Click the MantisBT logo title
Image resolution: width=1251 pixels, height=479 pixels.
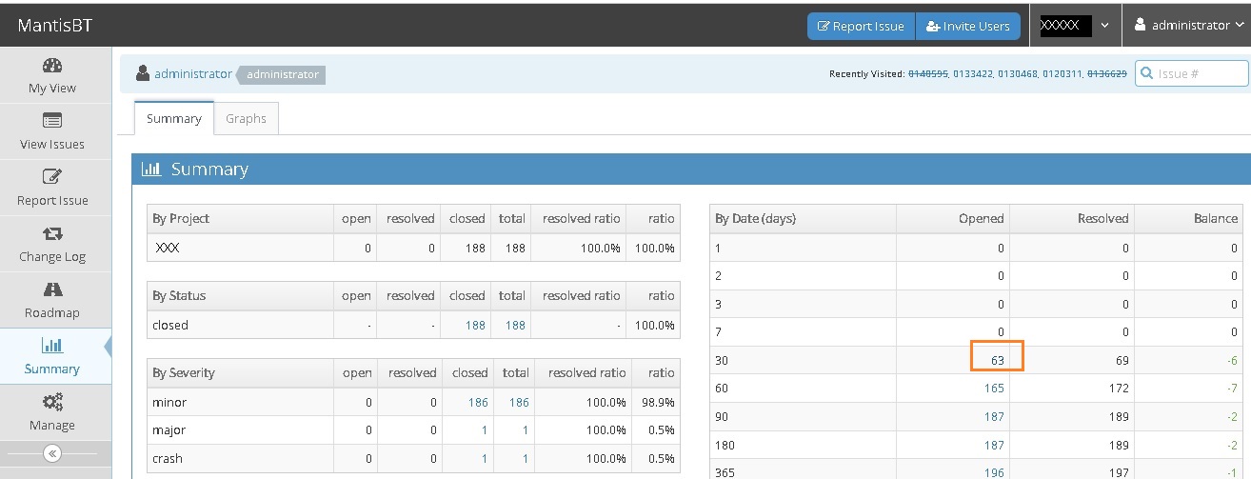tap(55, 26)
